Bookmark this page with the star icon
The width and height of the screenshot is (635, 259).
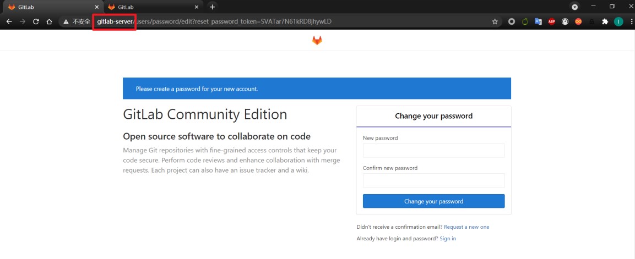[x=495, y=22]
